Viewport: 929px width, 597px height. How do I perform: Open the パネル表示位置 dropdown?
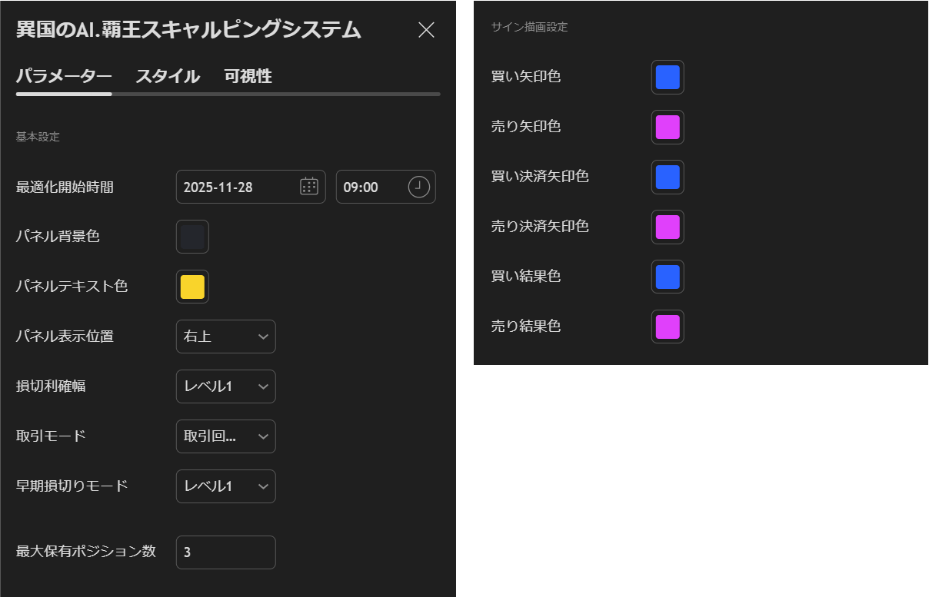tap(225, 337)
